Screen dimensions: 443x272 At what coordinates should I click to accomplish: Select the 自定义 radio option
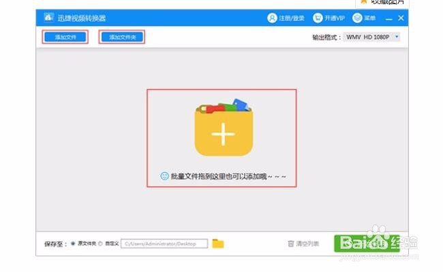pyautogui.click(x=100, y=243)
